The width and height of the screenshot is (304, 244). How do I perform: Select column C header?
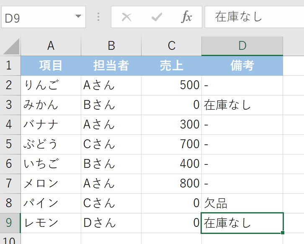click(x=171, y=46)
